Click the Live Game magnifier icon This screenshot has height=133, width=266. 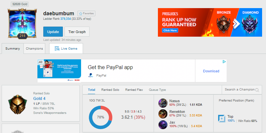tap(57, 49)
